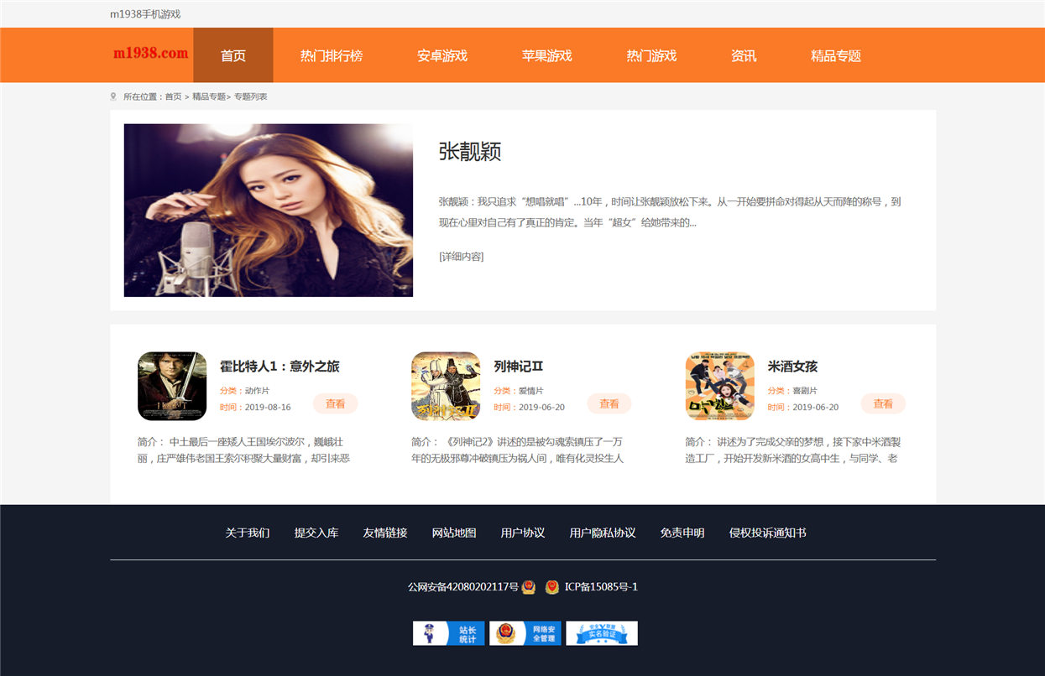The image size is (1045, 676).
Task: Open the 站长统计 badge in footer
Action: pos(448,633)
